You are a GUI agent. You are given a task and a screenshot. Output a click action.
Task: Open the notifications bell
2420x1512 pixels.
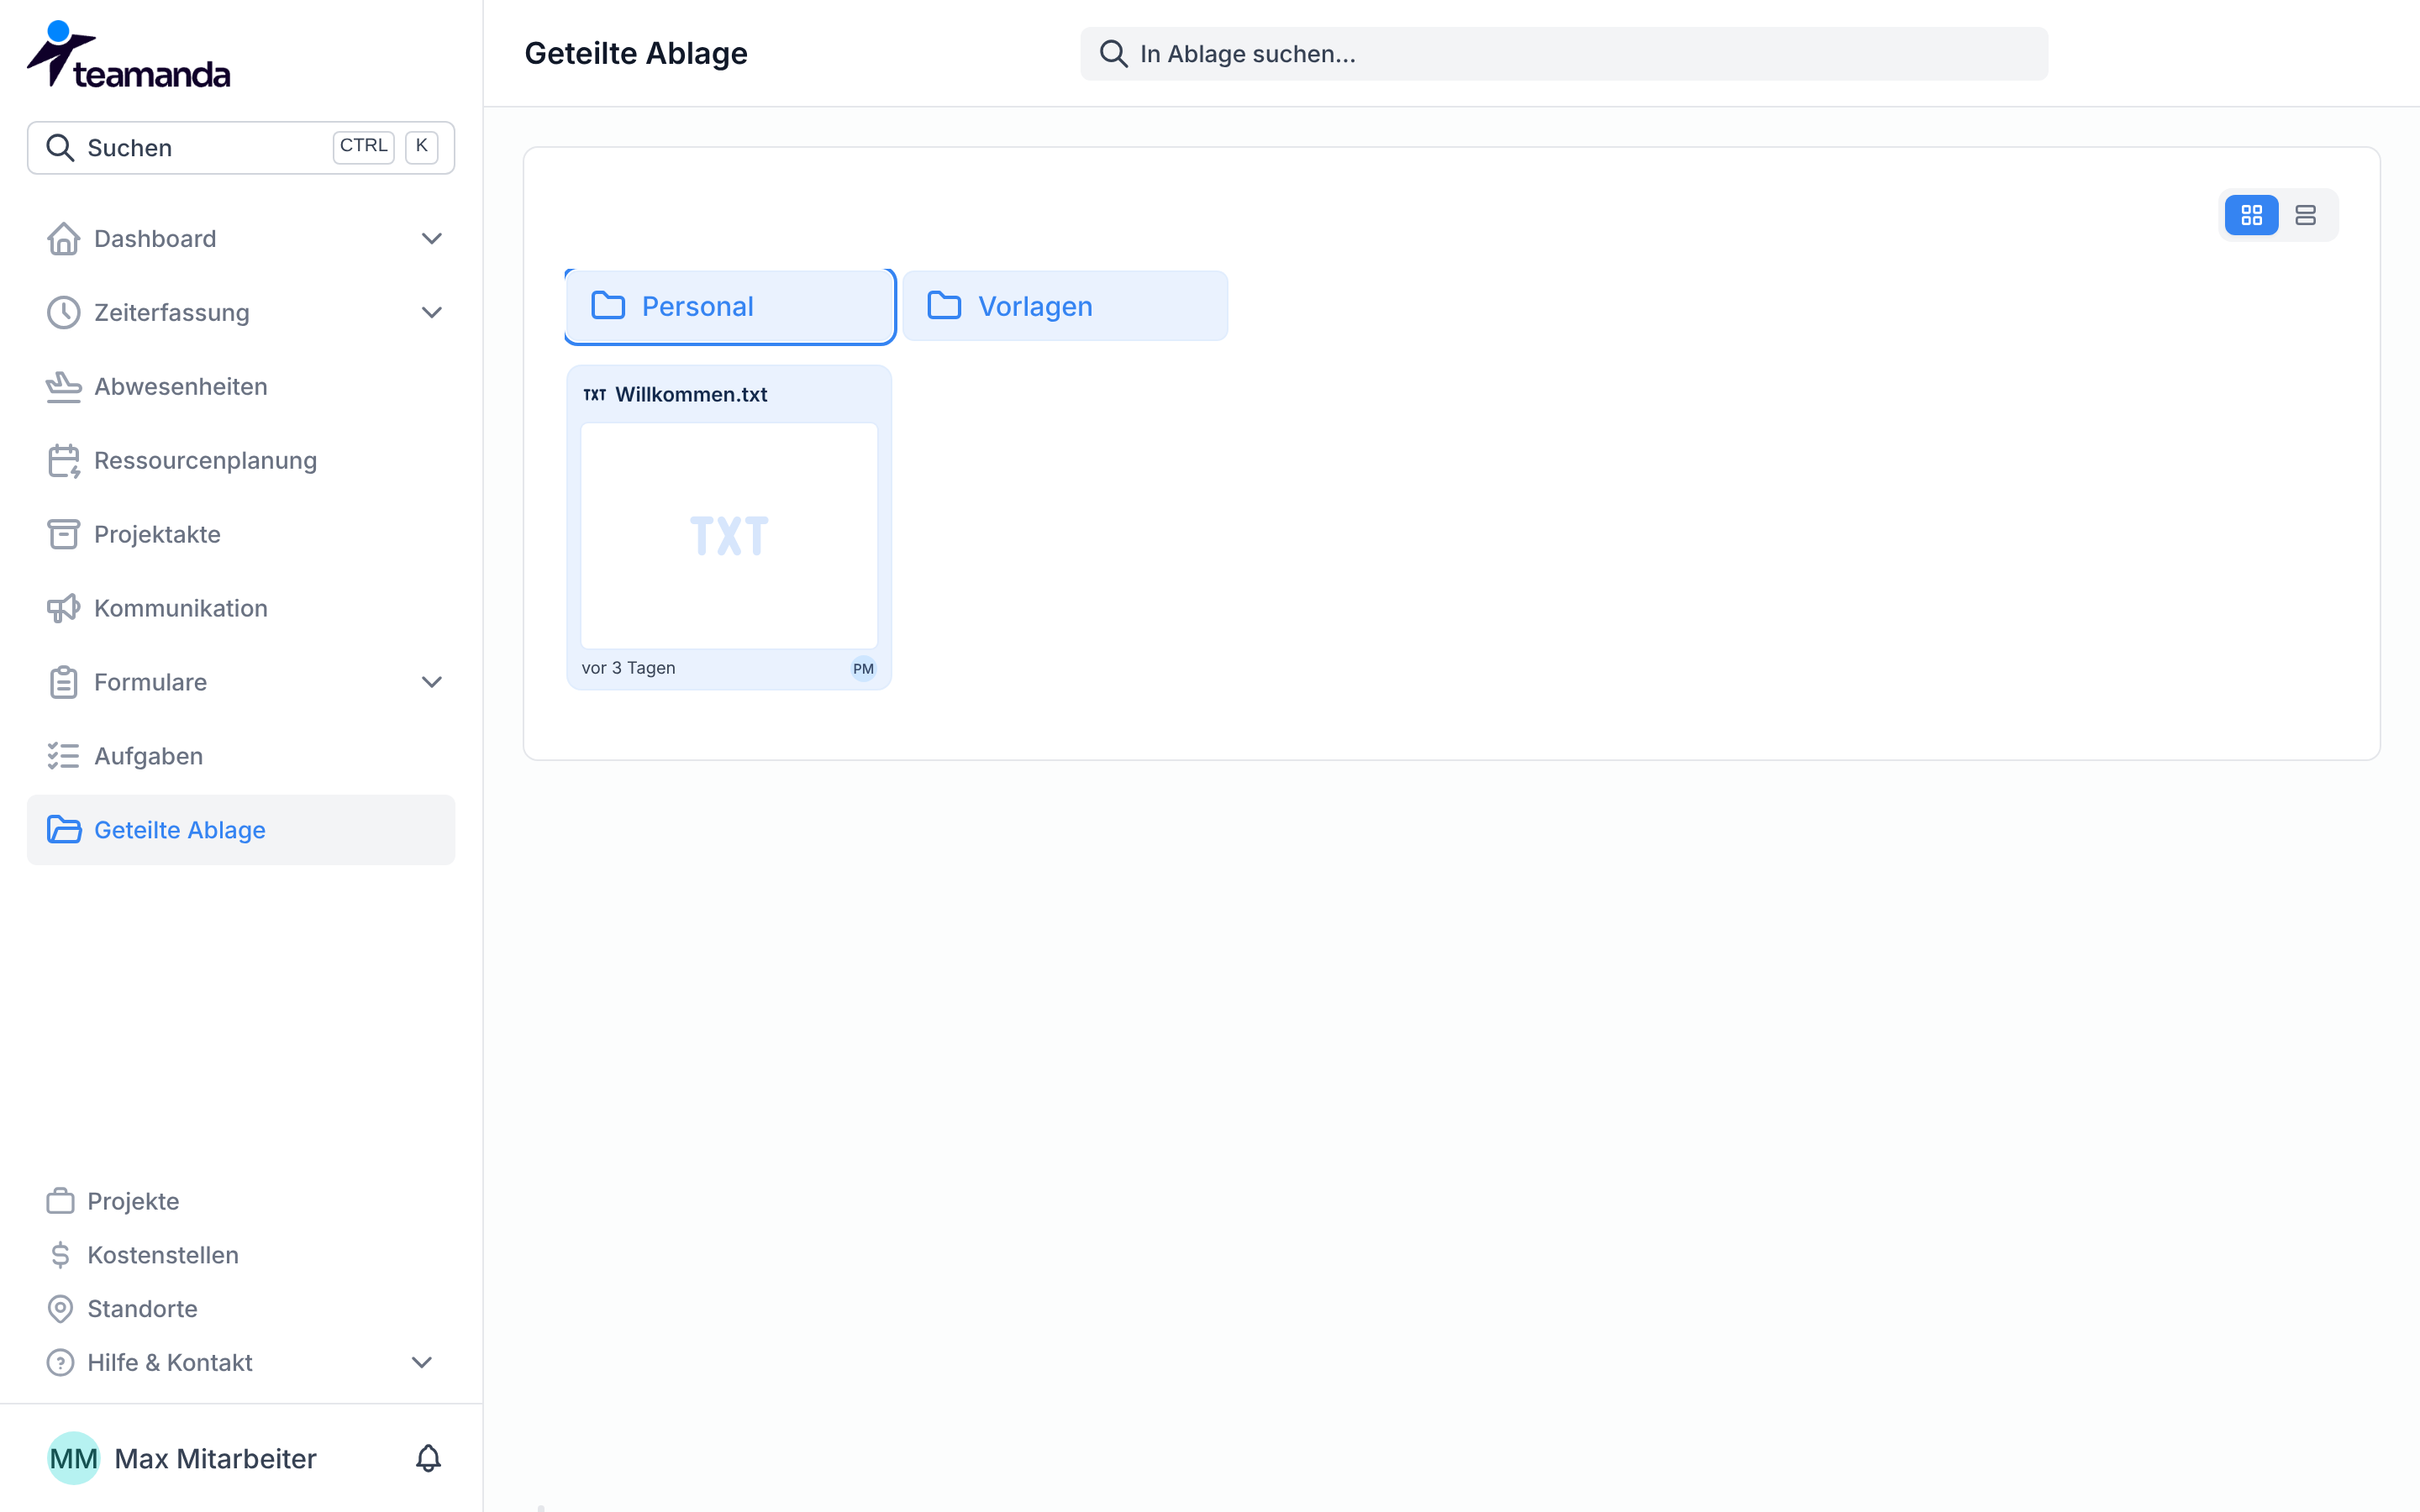428,1458
